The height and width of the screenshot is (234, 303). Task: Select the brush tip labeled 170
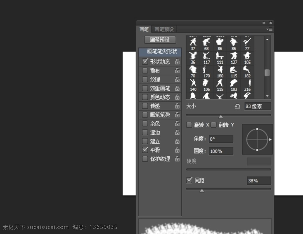tap(207, 72)
